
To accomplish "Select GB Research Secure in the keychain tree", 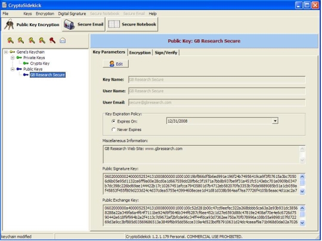I will coord(48,75).
